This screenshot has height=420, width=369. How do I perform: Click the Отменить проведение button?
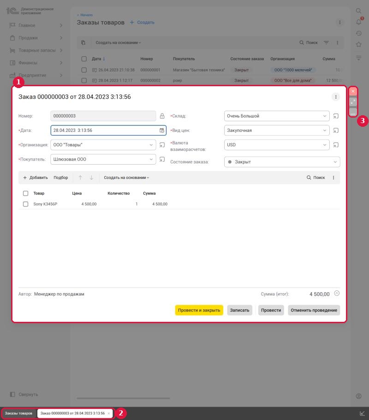[314, 310]
